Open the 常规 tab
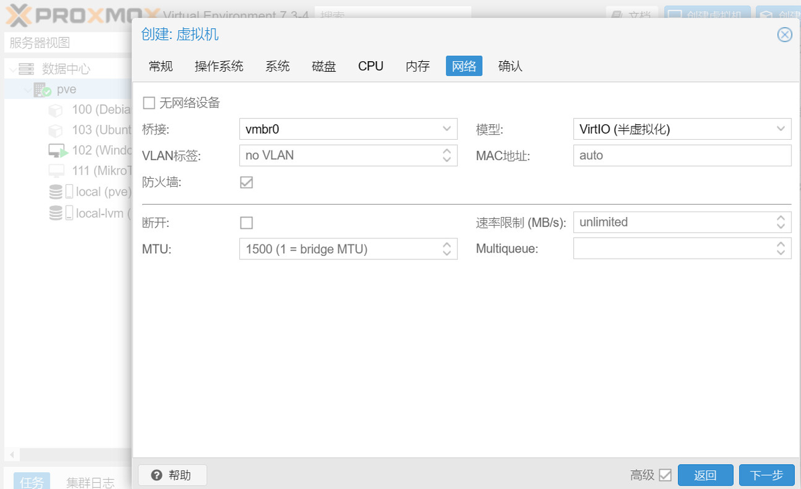 (x=161, y=66)
